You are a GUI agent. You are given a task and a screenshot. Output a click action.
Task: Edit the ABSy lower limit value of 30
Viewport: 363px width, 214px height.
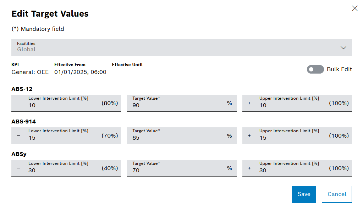[x=53, y=170]
